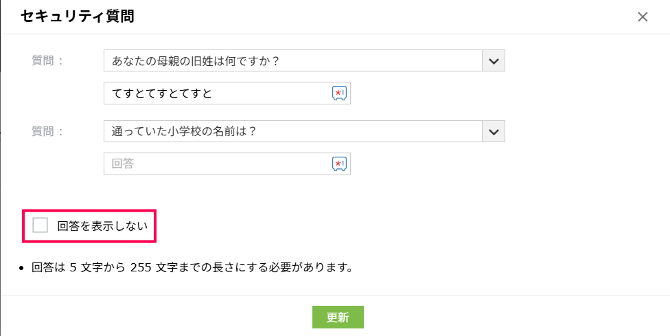Click the 回答を表示しない label text

coord(102,225)
